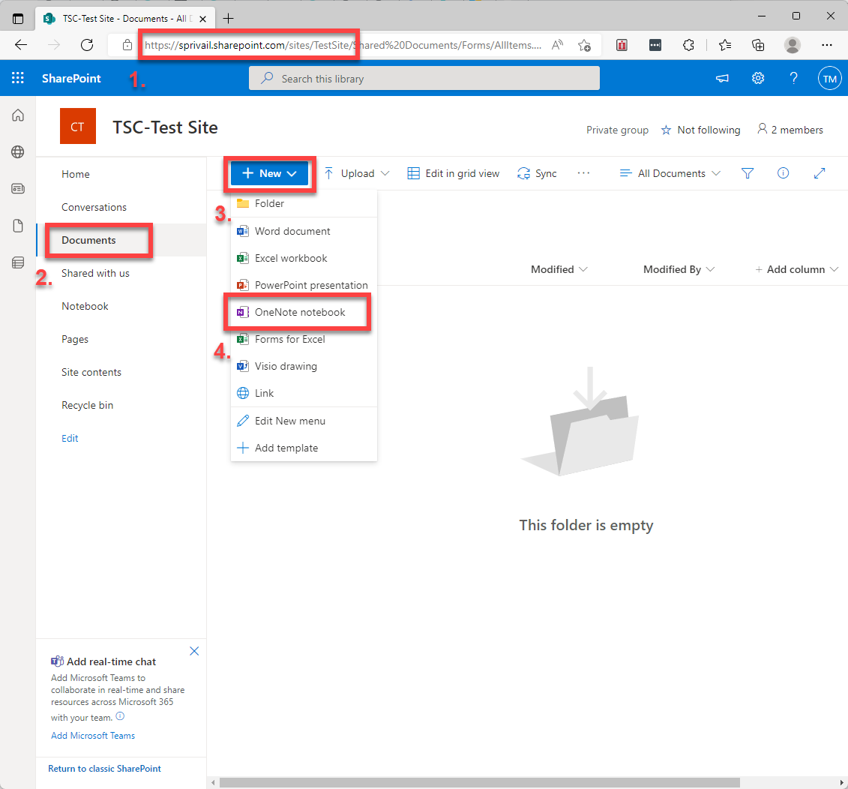This screenshot has height=789, width=848.
Task: Open the All Documents view dropdown
Action: click(x=670, y=173)
